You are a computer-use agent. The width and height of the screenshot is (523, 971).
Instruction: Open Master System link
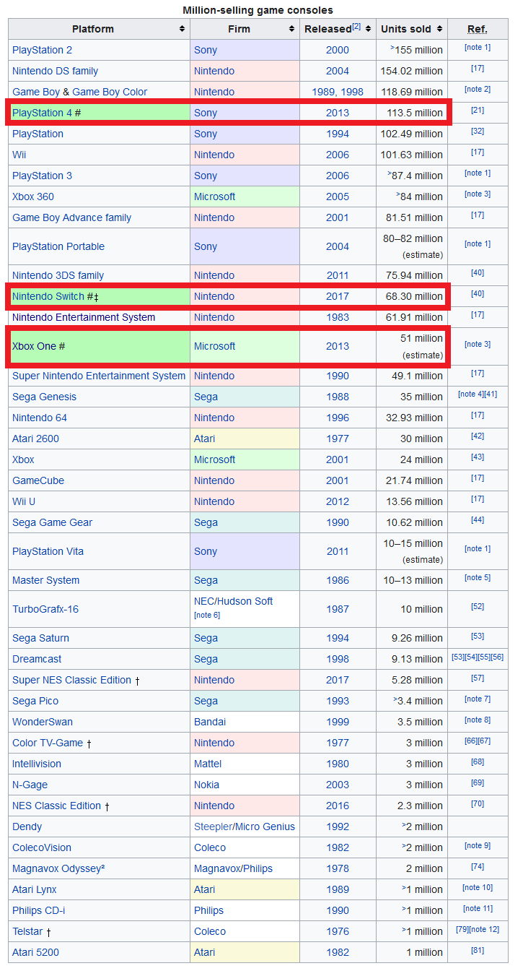[x=46, y=580]
